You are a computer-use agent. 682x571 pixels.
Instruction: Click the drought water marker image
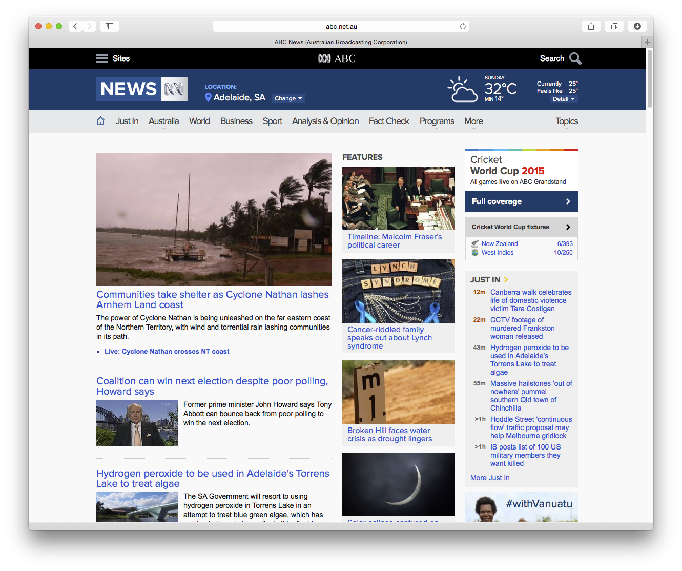(399, 392)
